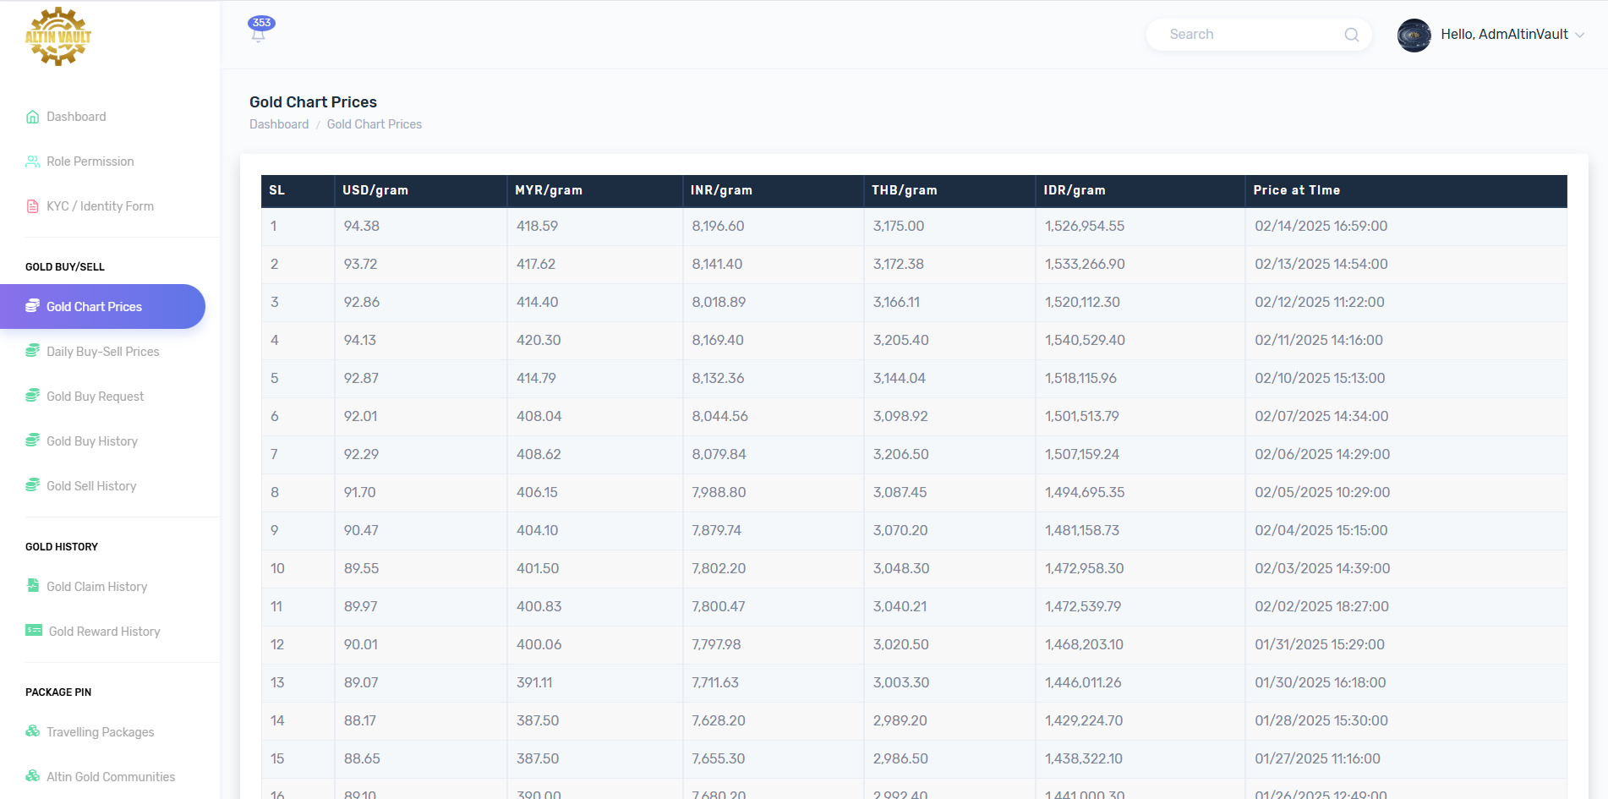Click timestamp 02/07/2025 14:34:00
This screenshot has height=799, width=1608.
point(1321,416)
